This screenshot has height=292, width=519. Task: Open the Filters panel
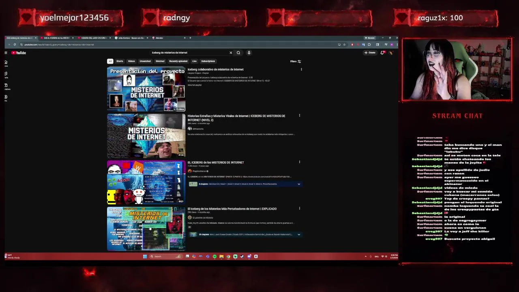pos(296,61)
